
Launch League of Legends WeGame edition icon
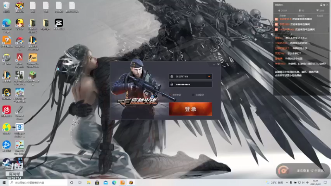tap(33, 40)
